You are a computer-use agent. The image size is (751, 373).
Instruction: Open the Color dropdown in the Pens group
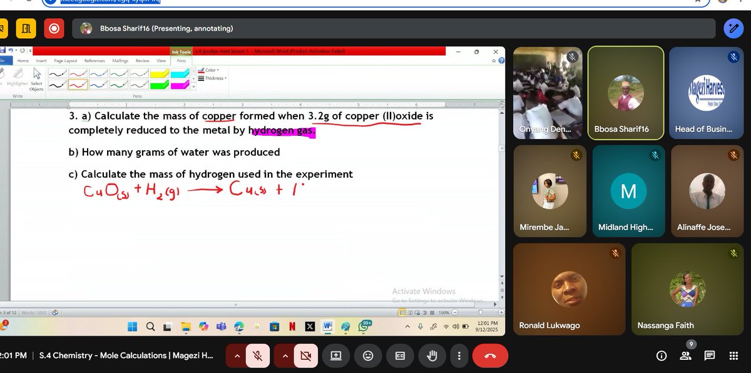212,70
